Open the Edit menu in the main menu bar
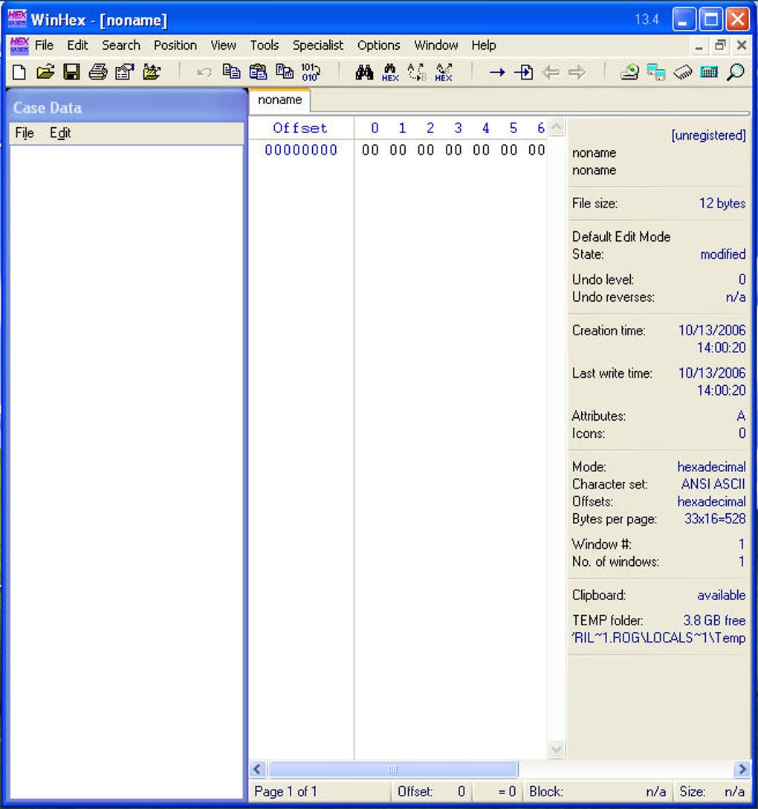This screenshot has width=758, height=809. (x=77, y=45)
